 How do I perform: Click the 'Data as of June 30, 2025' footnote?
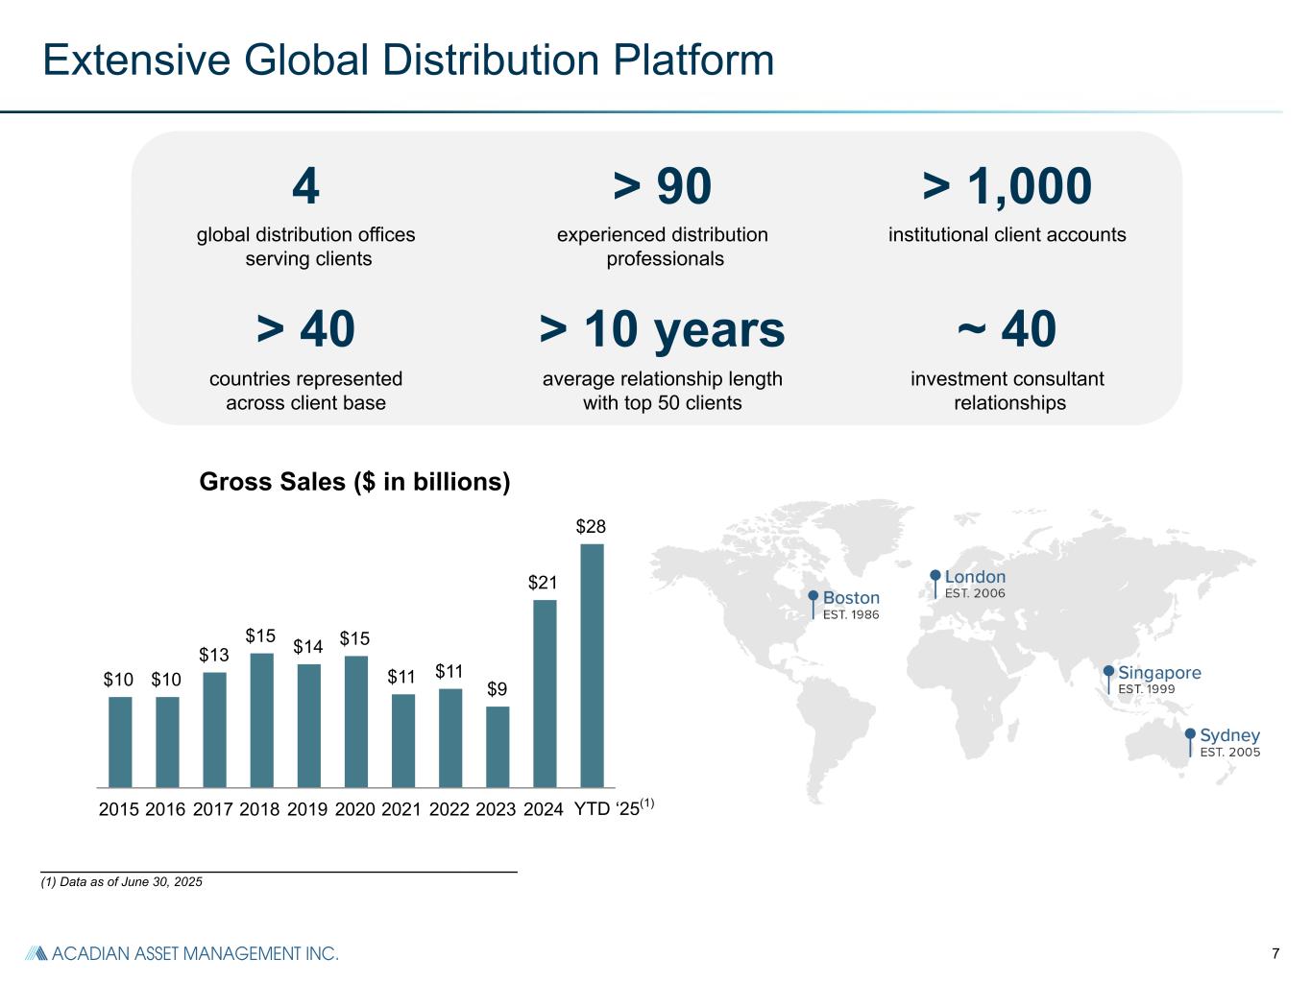122,882
